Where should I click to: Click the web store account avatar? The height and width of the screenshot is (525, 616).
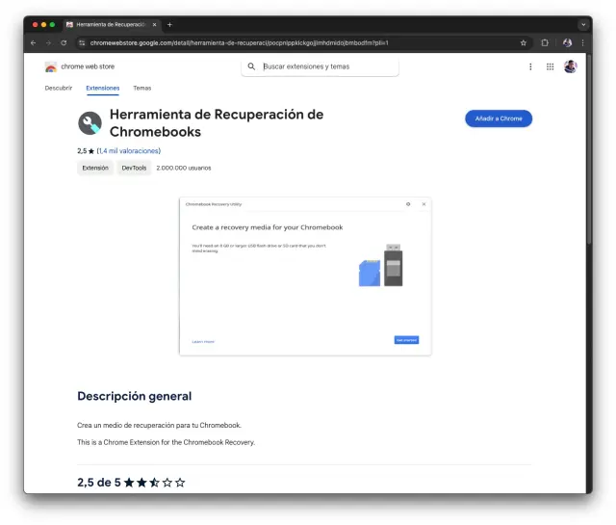[x=570, y=66]
